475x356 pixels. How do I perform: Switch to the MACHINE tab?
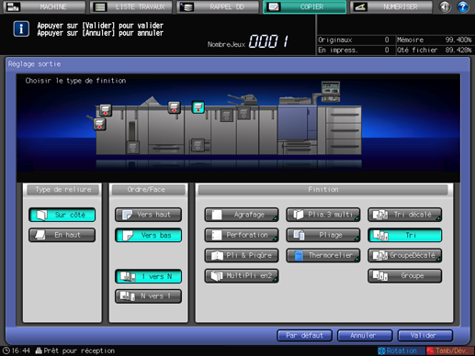click(44, 6)
